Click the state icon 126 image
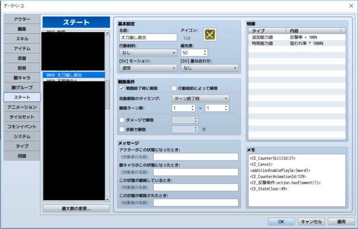358x229 pixels. (210, 35)
